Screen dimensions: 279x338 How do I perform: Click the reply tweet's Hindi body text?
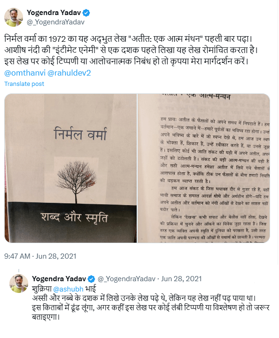[151, 303]
